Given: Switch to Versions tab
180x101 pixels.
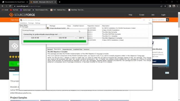Looking at the screenshot, I should point(86,49).
